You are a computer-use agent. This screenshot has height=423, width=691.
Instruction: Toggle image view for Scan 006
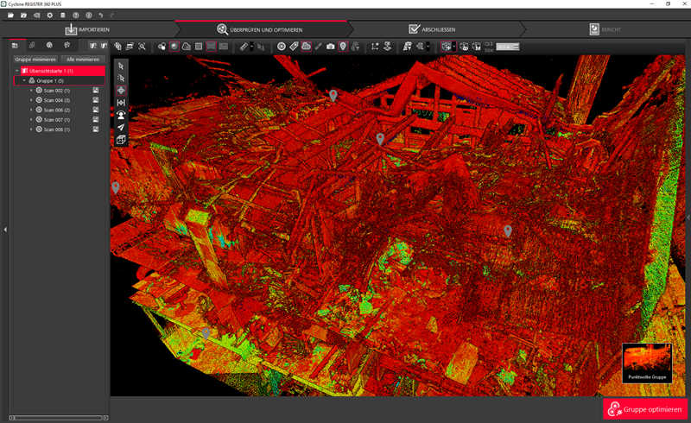[x=97, y=110]
